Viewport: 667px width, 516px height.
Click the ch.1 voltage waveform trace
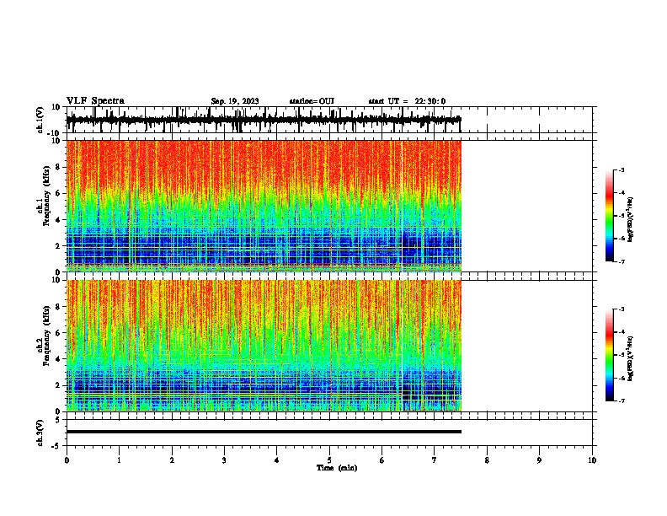(264, 120)
